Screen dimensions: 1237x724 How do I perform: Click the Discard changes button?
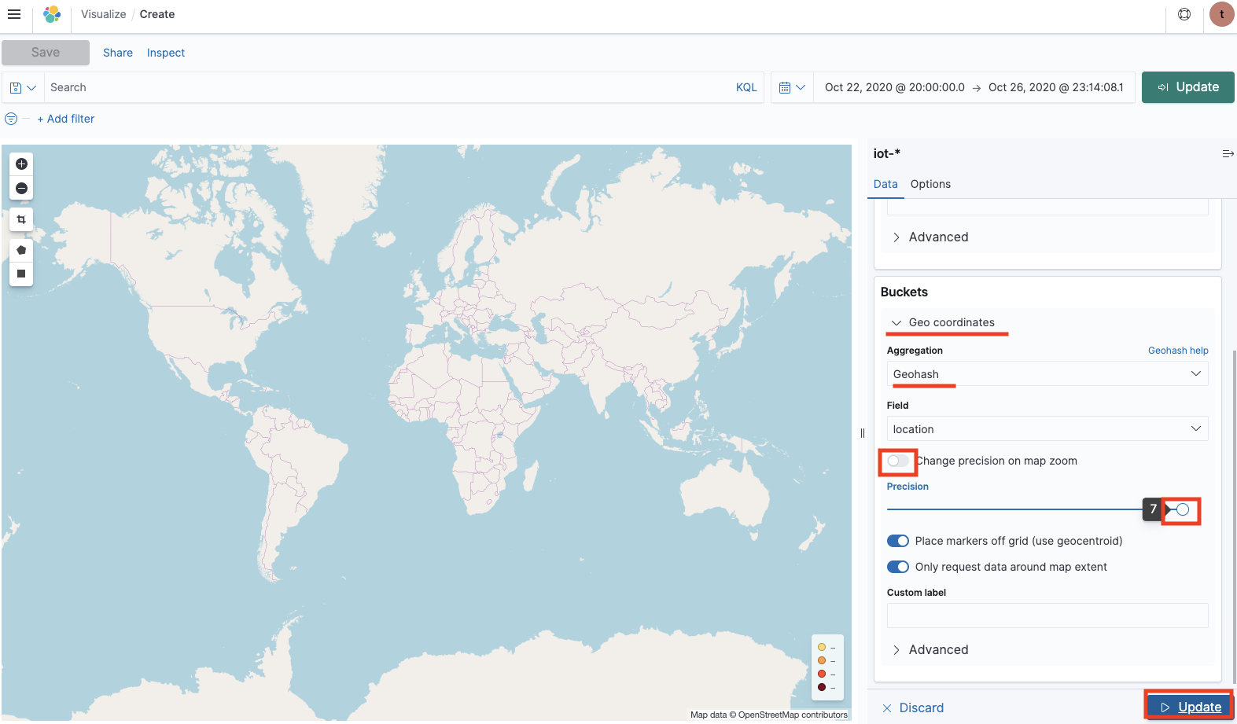(913, 707)
